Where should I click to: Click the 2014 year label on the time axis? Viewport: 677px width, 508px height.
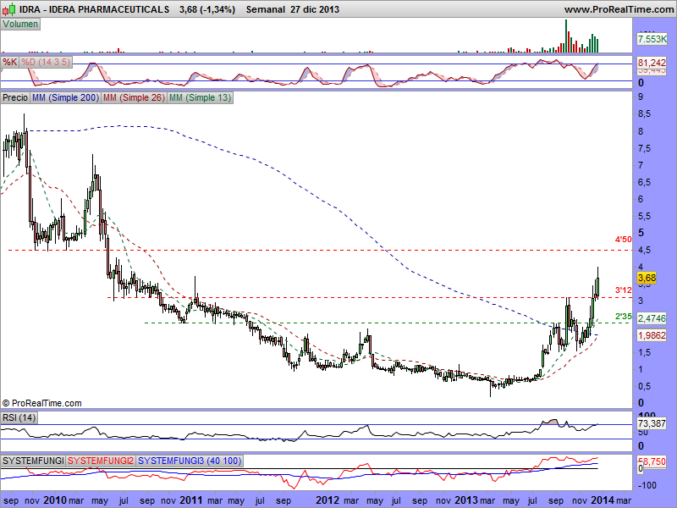[x=602, y=500]
